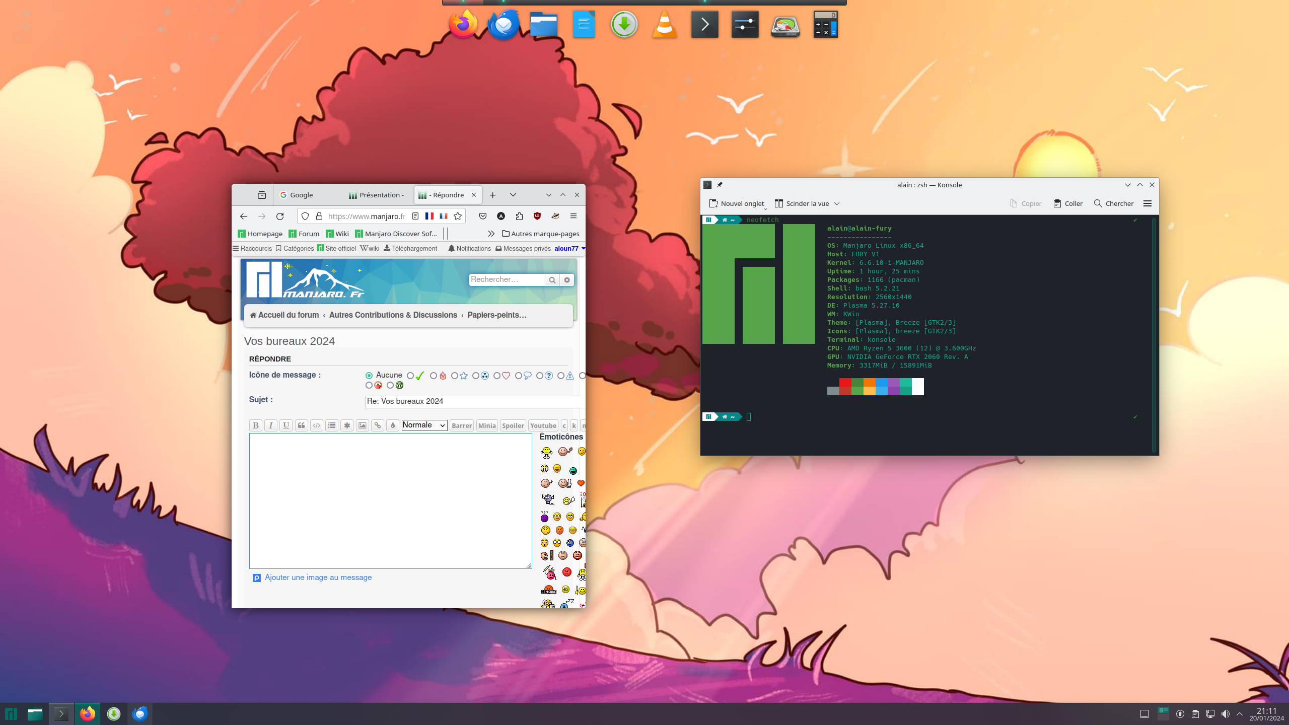Switch to the Google tab
The height and width of the screenshot is (725, 1289).
[x=309, y=195]
